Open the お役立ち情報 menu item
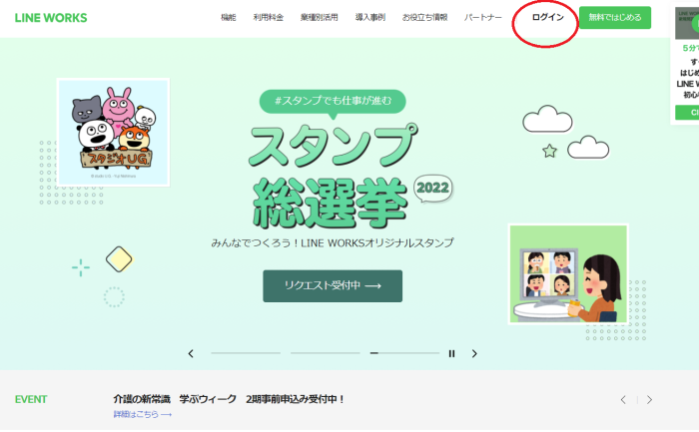Viewport: 699px width, 432px height. (x=424, y=17)
